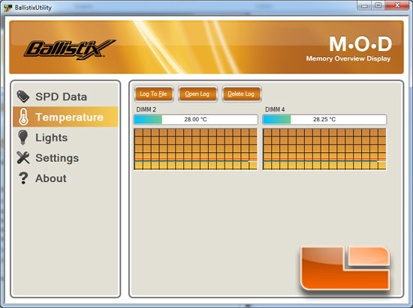Screen dimensions: 413x308
Task: Click the DIMM 2 label
Action: (x=146, y=109)
